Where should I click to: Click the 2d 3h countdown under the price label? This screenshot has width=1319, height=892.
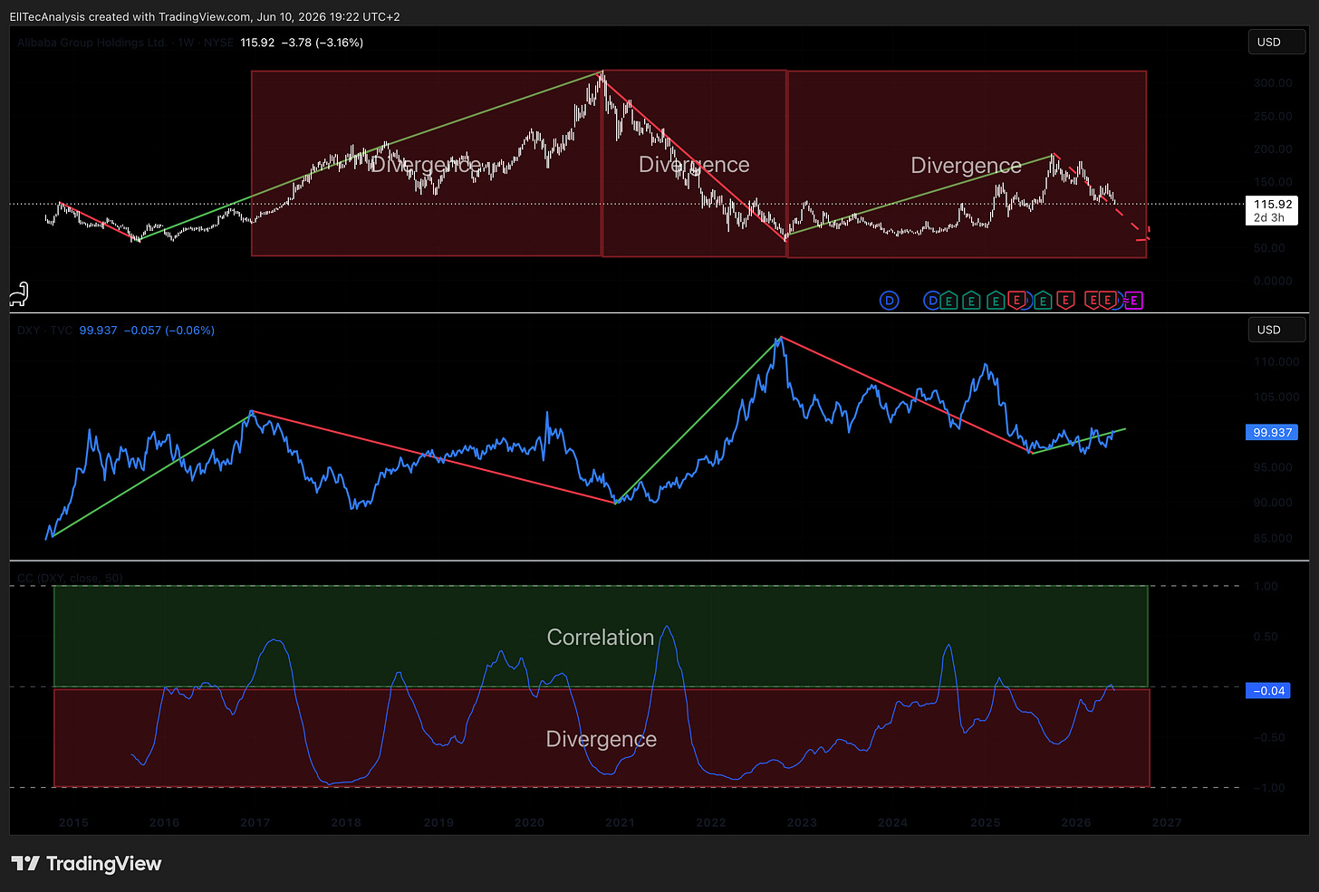(x=1269, y=218)
